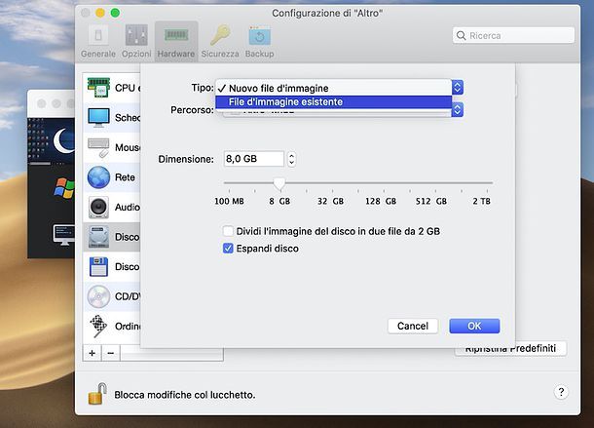Screen dimensions: 594x428
Task: Select Rete network globe in sidebar
Action: [110, 177]
